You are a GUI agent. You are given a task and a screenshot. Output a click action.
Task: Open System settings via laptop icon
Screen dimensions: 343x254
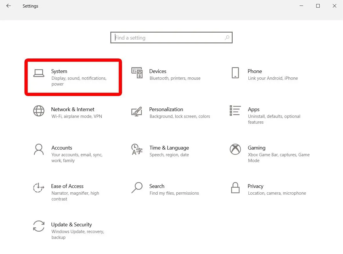pos(39,73)
